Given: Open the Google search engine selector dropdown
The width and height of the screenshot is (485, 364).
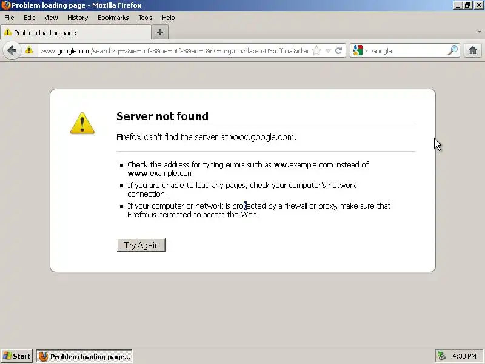Looking at the screenshot, I should [x=360, y=50].
